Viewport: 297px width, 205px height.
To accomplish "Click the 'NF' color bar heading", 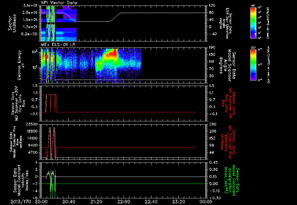I will click(253, 6).
